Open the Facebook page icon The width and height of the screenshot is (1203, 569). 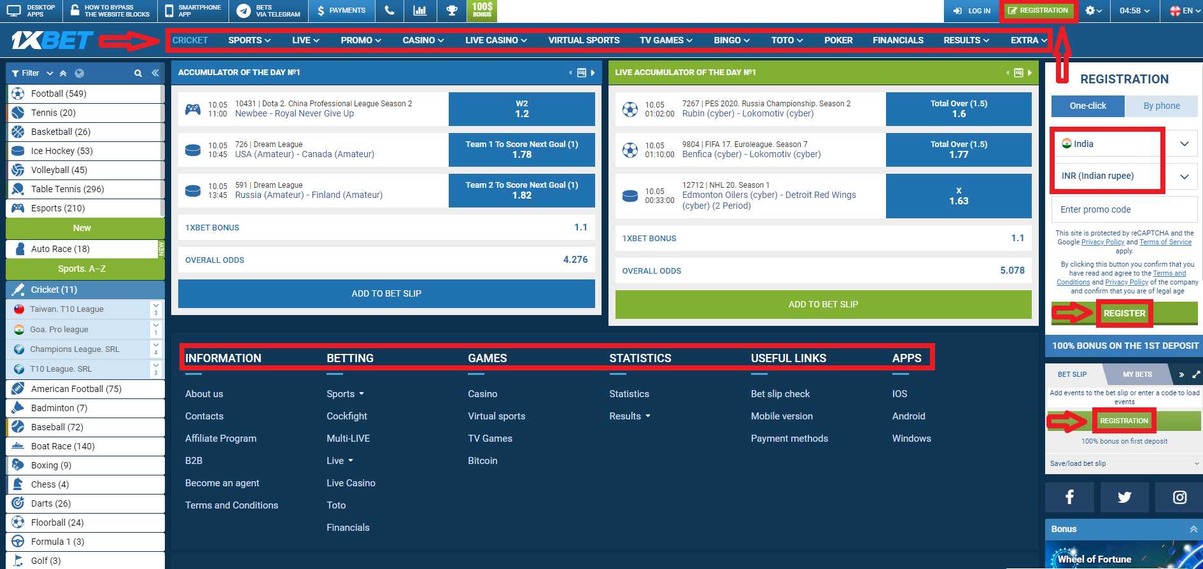[1069, 497]
